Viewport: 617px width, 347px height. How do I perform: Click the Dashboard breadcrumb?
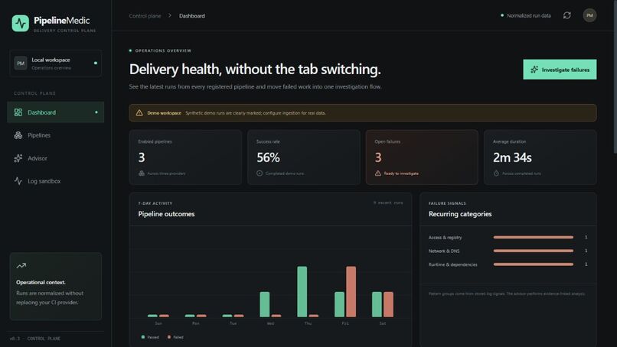click(192, 16)
